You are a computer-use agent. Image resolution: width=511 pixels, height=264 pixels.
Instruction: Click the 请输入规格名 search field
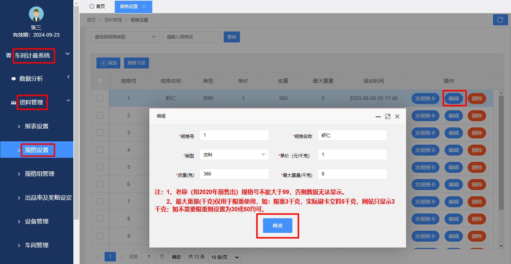click(191, 37)
